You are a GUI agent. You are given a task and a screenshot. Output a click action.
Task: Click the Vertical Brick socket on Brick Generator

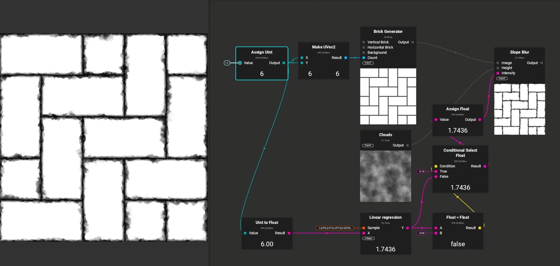pyautogui.click(x=364, y=42)
